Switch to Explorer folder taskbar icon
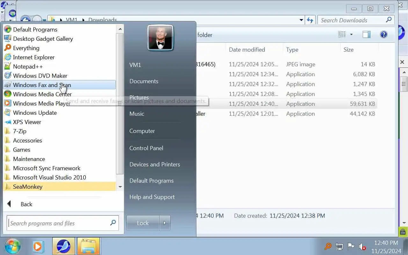The width and height of the screenshot is (408, 255). (x=88, y=246)
